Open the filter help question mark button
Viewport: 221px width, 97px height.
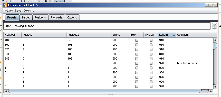pyautogui.click(x=214, y=26)
